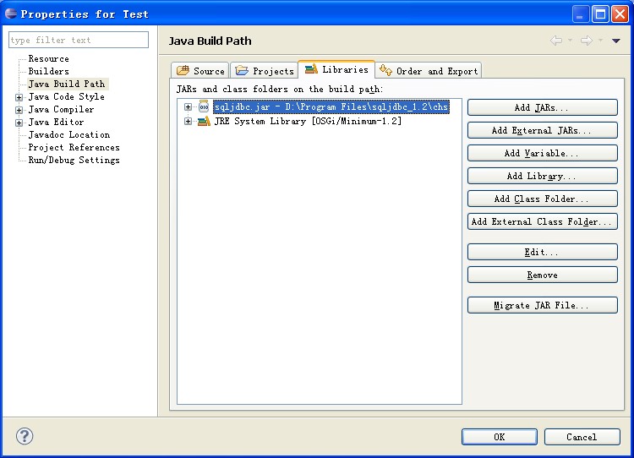Click the back navigation arrow icon
The width and height of the screenshot is (634, 458).
(x=556, y=41)
